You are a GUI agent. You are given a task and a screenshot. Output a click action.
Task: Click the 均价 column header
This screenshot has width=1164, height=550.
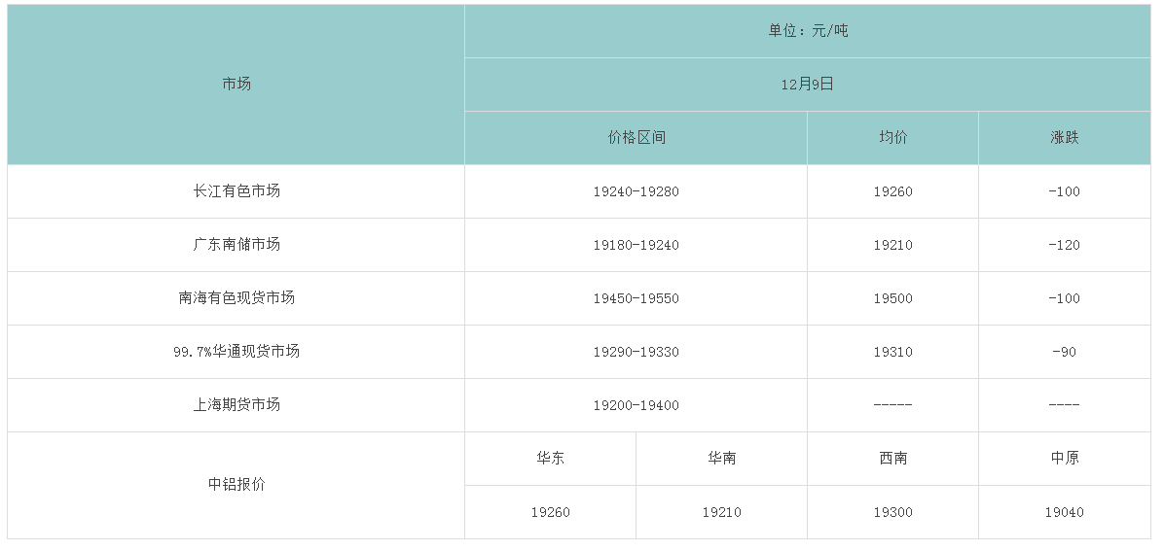[x=892, y=138]
